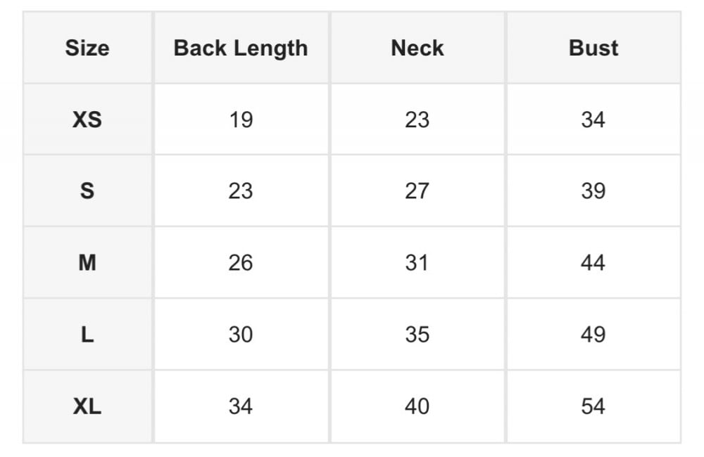Click the XL bust value 54
Image resolution: width=704 pixels, height=457 pixels.
[x=593, y=406]
